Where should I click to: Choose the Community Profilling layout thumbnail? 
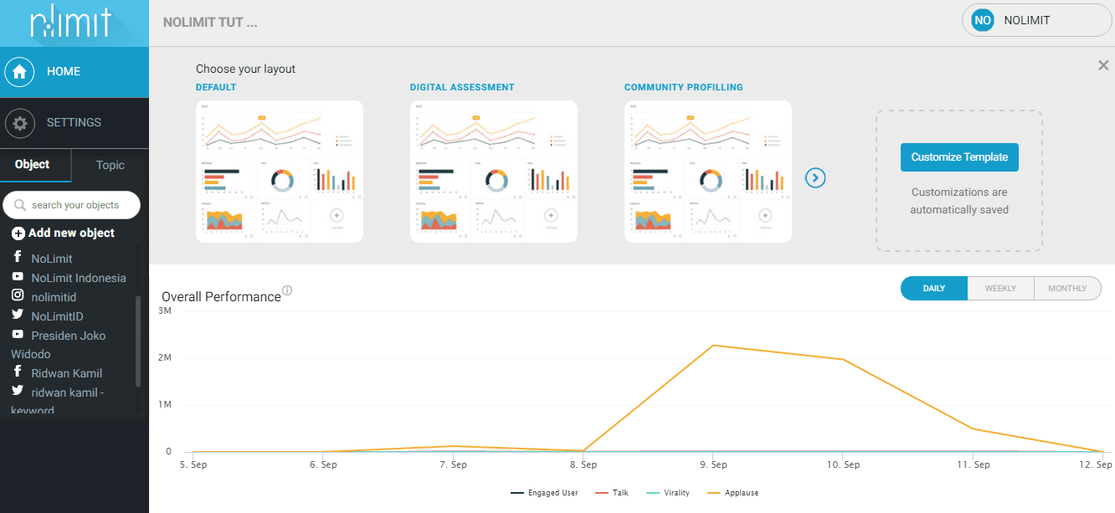click(x=708, y=172)
